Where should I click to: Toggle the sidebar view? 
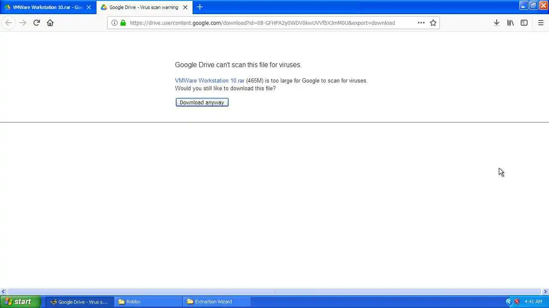click(524, 23)
